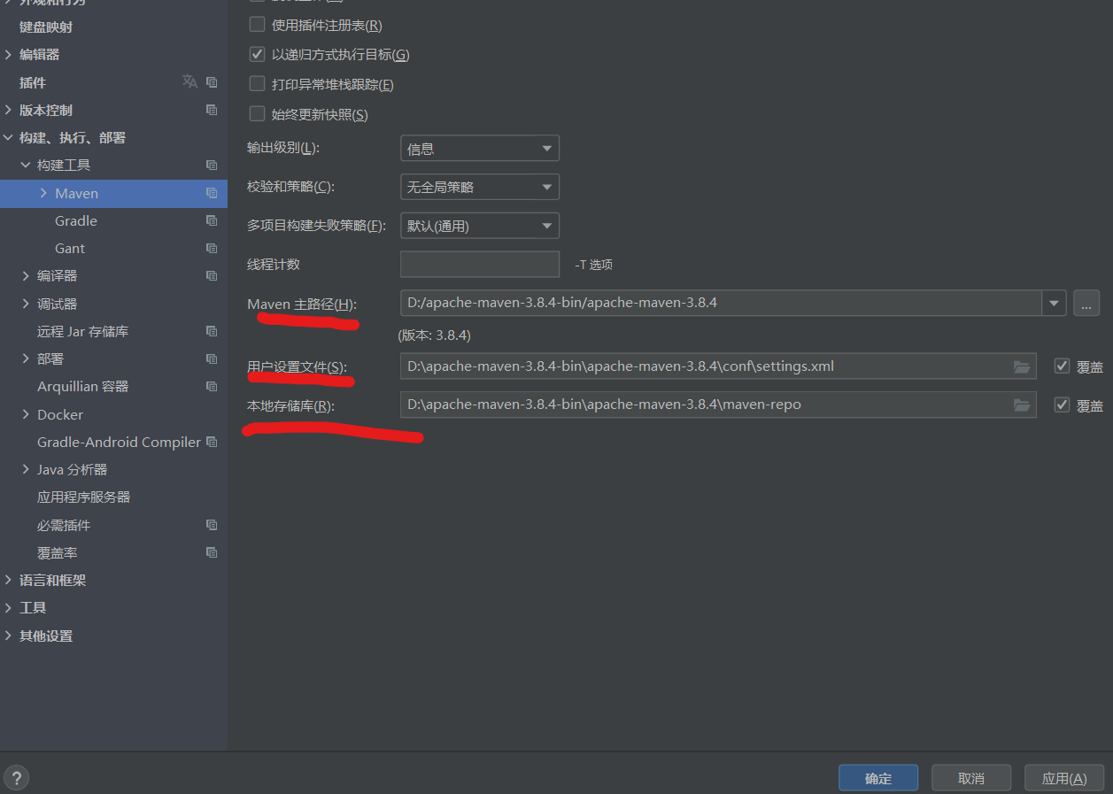Expand 调试器 tree node

tap(26, 304)
